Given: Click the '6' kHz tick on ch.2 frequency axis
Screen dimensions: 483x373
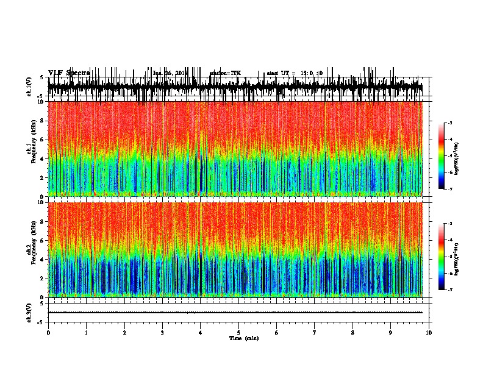Looking at the screenshot, I should tap(42, 241).
